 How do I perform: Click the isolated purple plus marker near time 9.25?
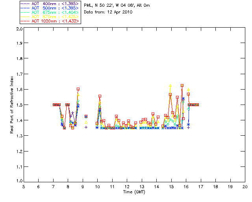pos(86,127)
